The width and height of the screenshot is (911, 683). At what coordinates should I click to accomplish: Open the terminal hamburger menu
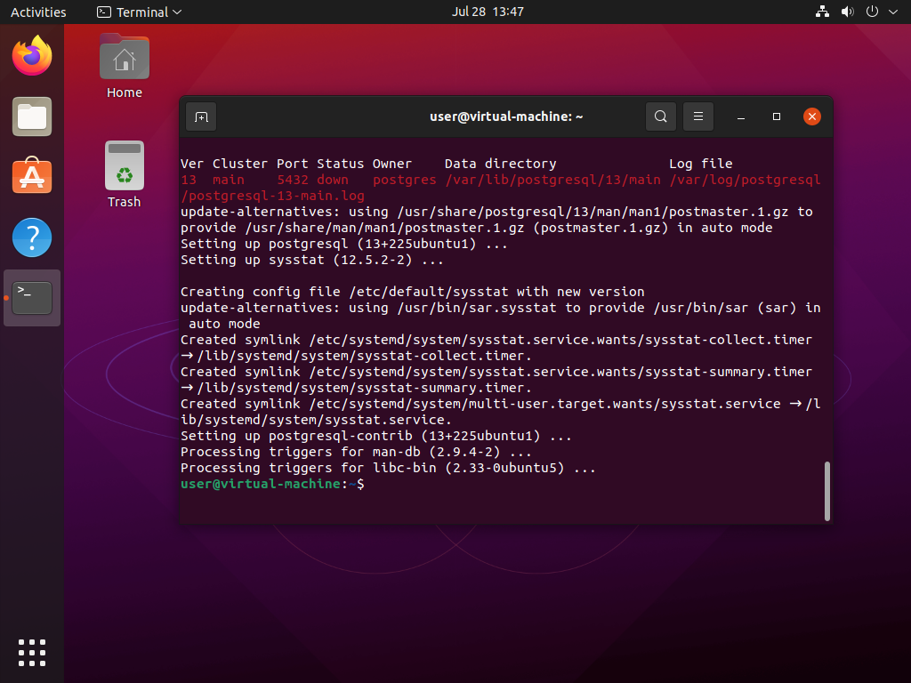point(698,117)
